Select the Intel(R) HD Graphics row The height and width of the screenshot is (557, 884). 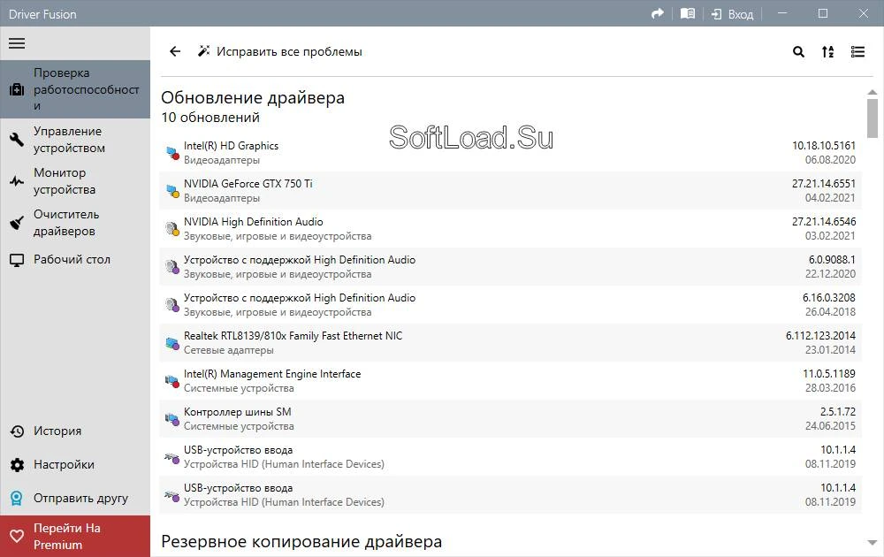tap(510, 153)
